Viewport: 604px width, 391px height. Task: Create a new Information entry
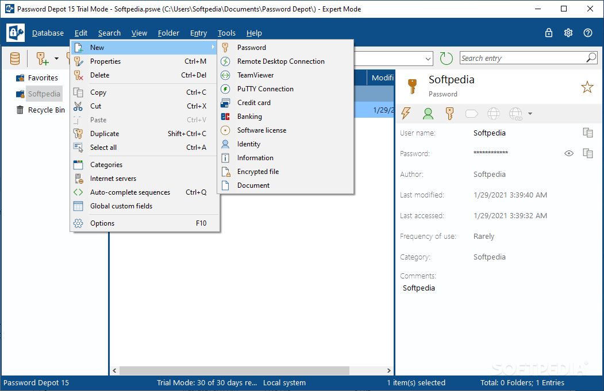coord(285,158)
